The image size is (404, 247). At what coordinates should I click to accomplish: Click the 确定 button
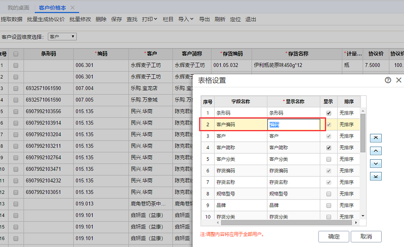pyautogui.click(x=334, y=236)
